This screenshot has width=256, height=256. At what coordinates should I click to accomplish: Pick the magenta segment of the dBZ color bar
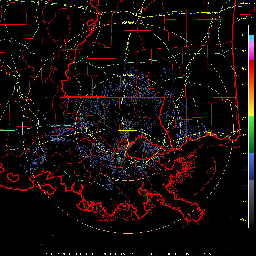(x=251, y=52)
